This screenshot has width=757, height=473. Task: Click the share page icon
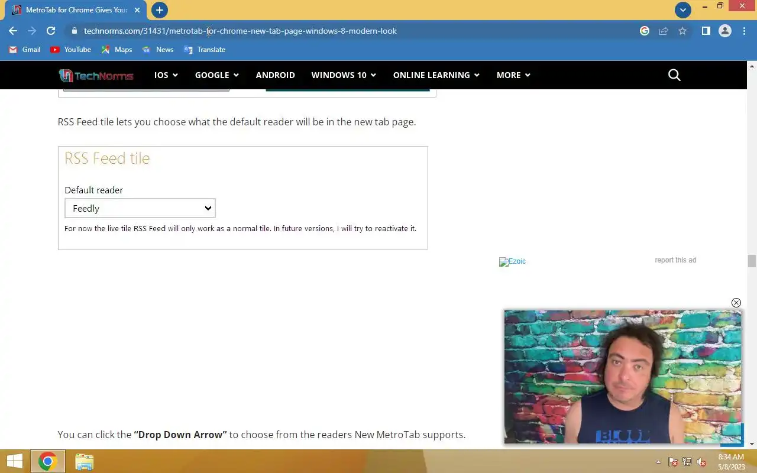[x=664, y=31]
